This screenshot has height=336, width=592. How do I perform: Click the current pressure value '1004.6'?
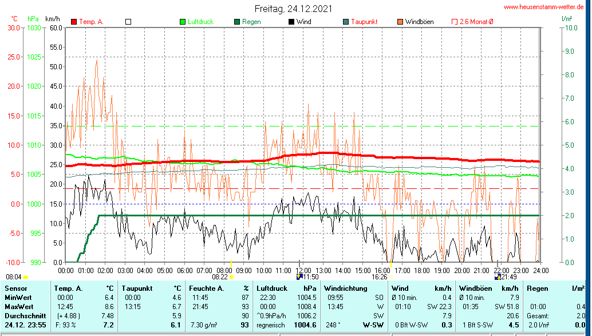pyautogui.click(x=305, y=325)
